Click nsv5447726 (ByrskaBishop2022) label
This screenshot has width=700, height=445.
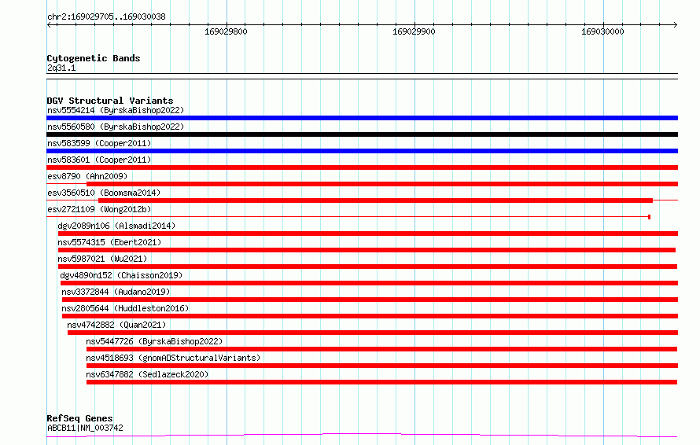click(154, 341)
